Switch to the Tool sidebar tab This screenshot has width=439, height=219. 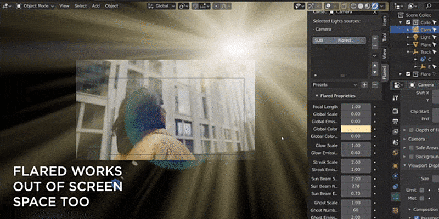click(x=385, y=37)
